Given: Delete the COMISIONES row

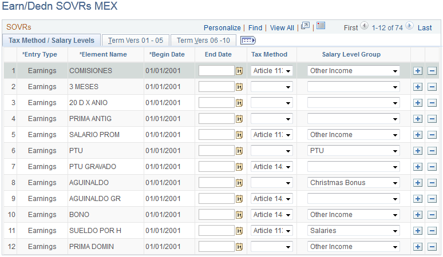Looking at the screenshot, I should click(432, 71).
